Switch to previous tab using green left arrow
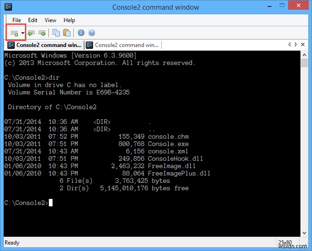The width and height of the screenshot is (312, 251). point(31,33)
